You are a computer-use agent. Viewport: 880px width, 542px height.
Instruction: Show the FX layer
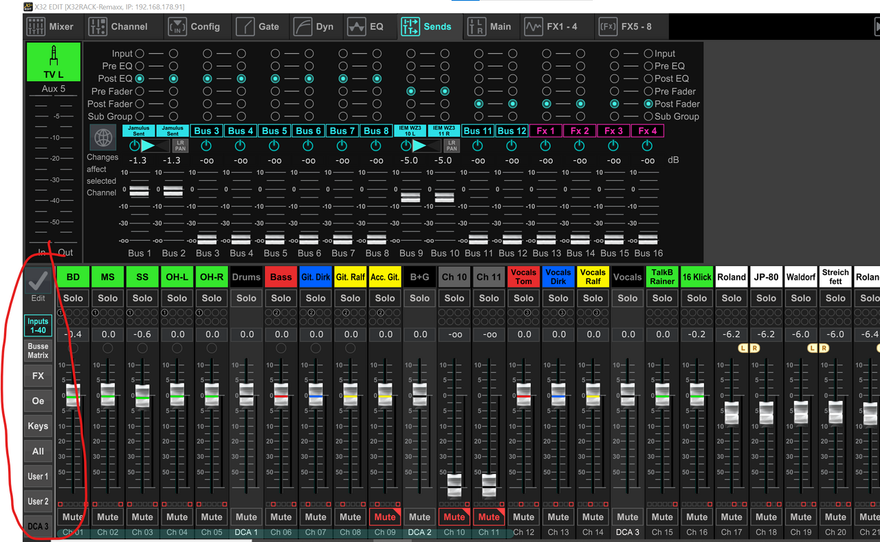pyautogui.click(x=38, y=376)
